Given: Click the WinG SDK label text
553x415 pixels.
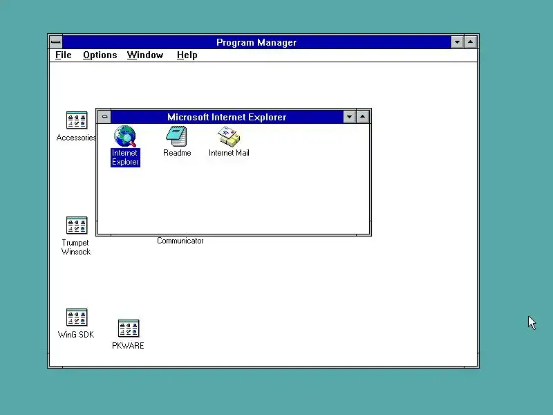Looking at the screenshot, I should 76,335.
